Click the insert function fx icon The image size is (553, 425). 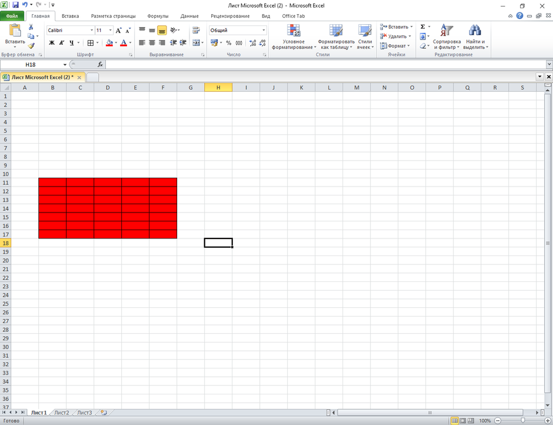100,65
